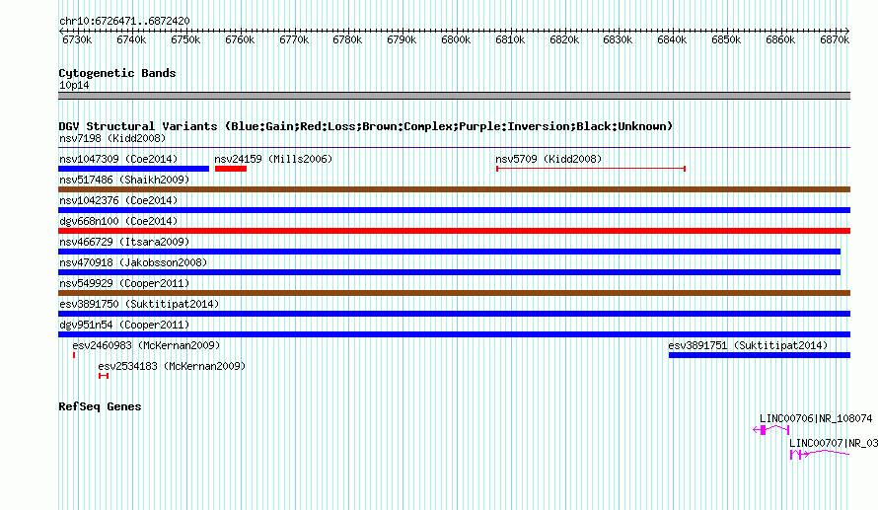Click the blue nsv466729 gain bar

click(449, 252)
